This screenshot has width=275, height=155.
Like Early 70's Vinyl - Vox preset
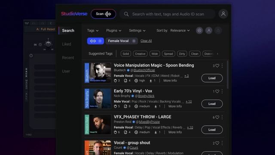click(x=217, y=91)
